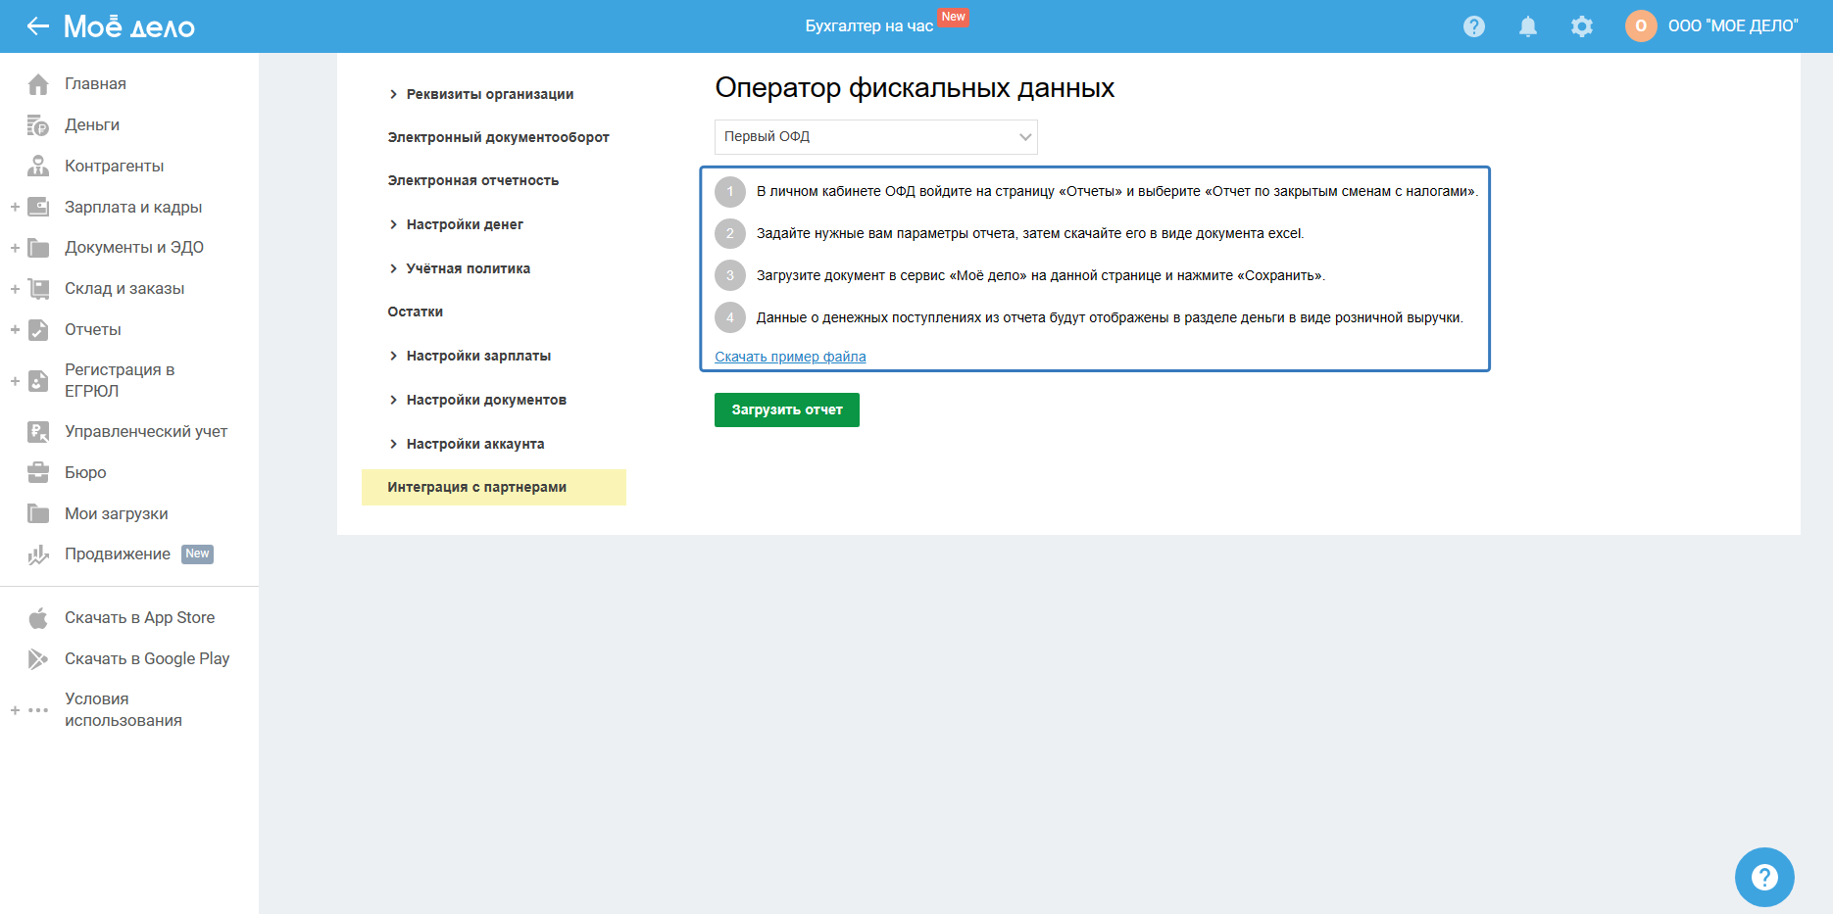Expand Условия использования plus sign
This screenshot has height=914, width=1833.
pos(15,710)
